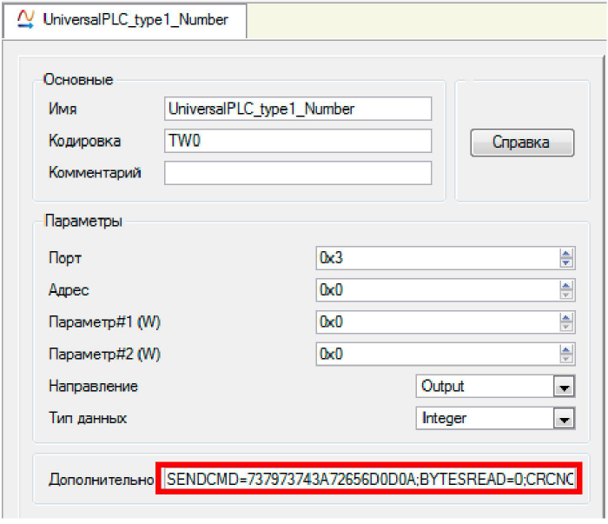Raise Параметр#2 (W) using up arrow
The height and width of the screenshot is (524, 608).
coord(566,349)
